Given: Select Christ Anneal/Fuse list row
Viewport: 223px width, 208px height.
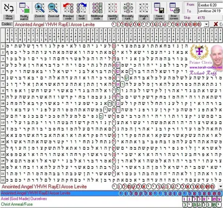Looking at the screenshot, I should pyautogui.click(x=111, y=204).
